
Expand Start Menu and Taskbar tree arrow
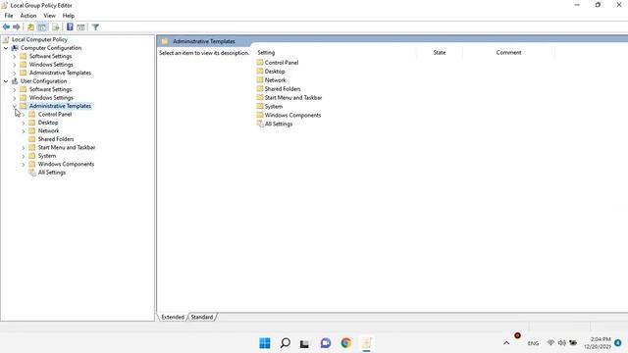24,148
